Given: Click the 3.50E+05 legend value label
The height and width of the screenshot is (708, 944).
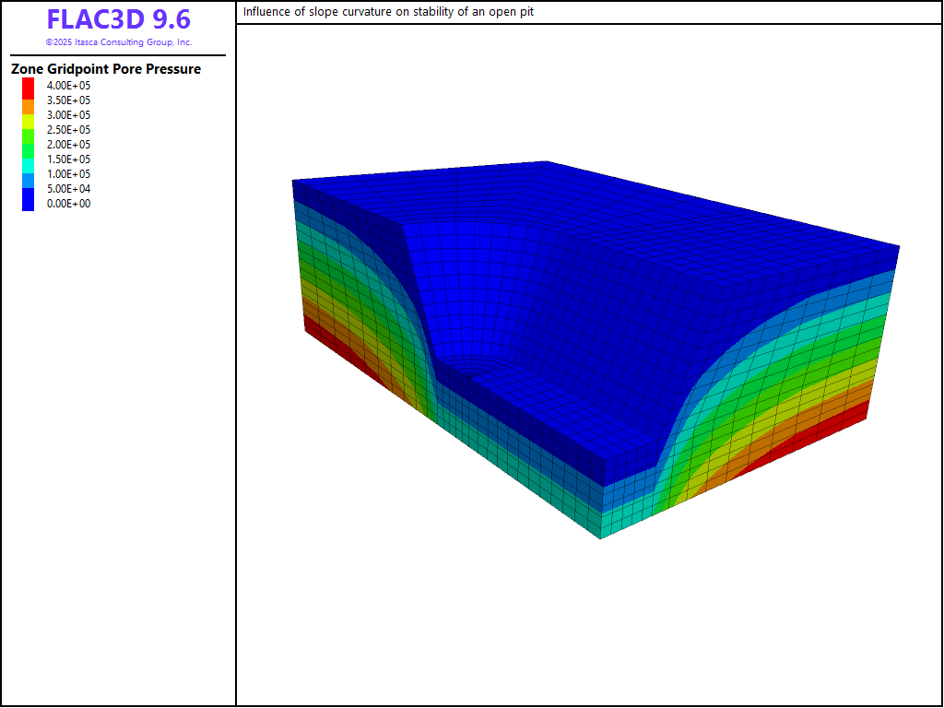Looking at the screenshot, I should pyautogui.click(x=68, y=100).
